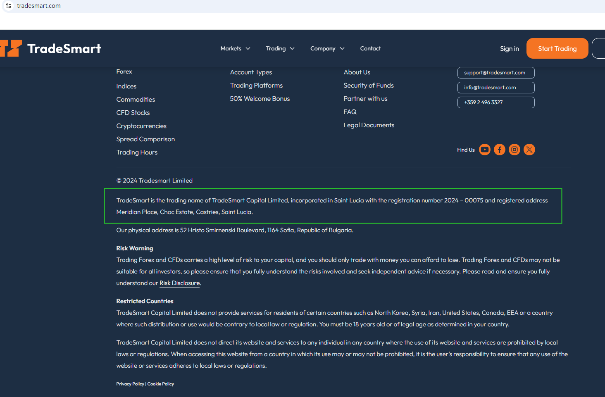This screenshot has width=605, height=397.
Task: Open TradeSmart Facebook page icon
Action: 500,150
